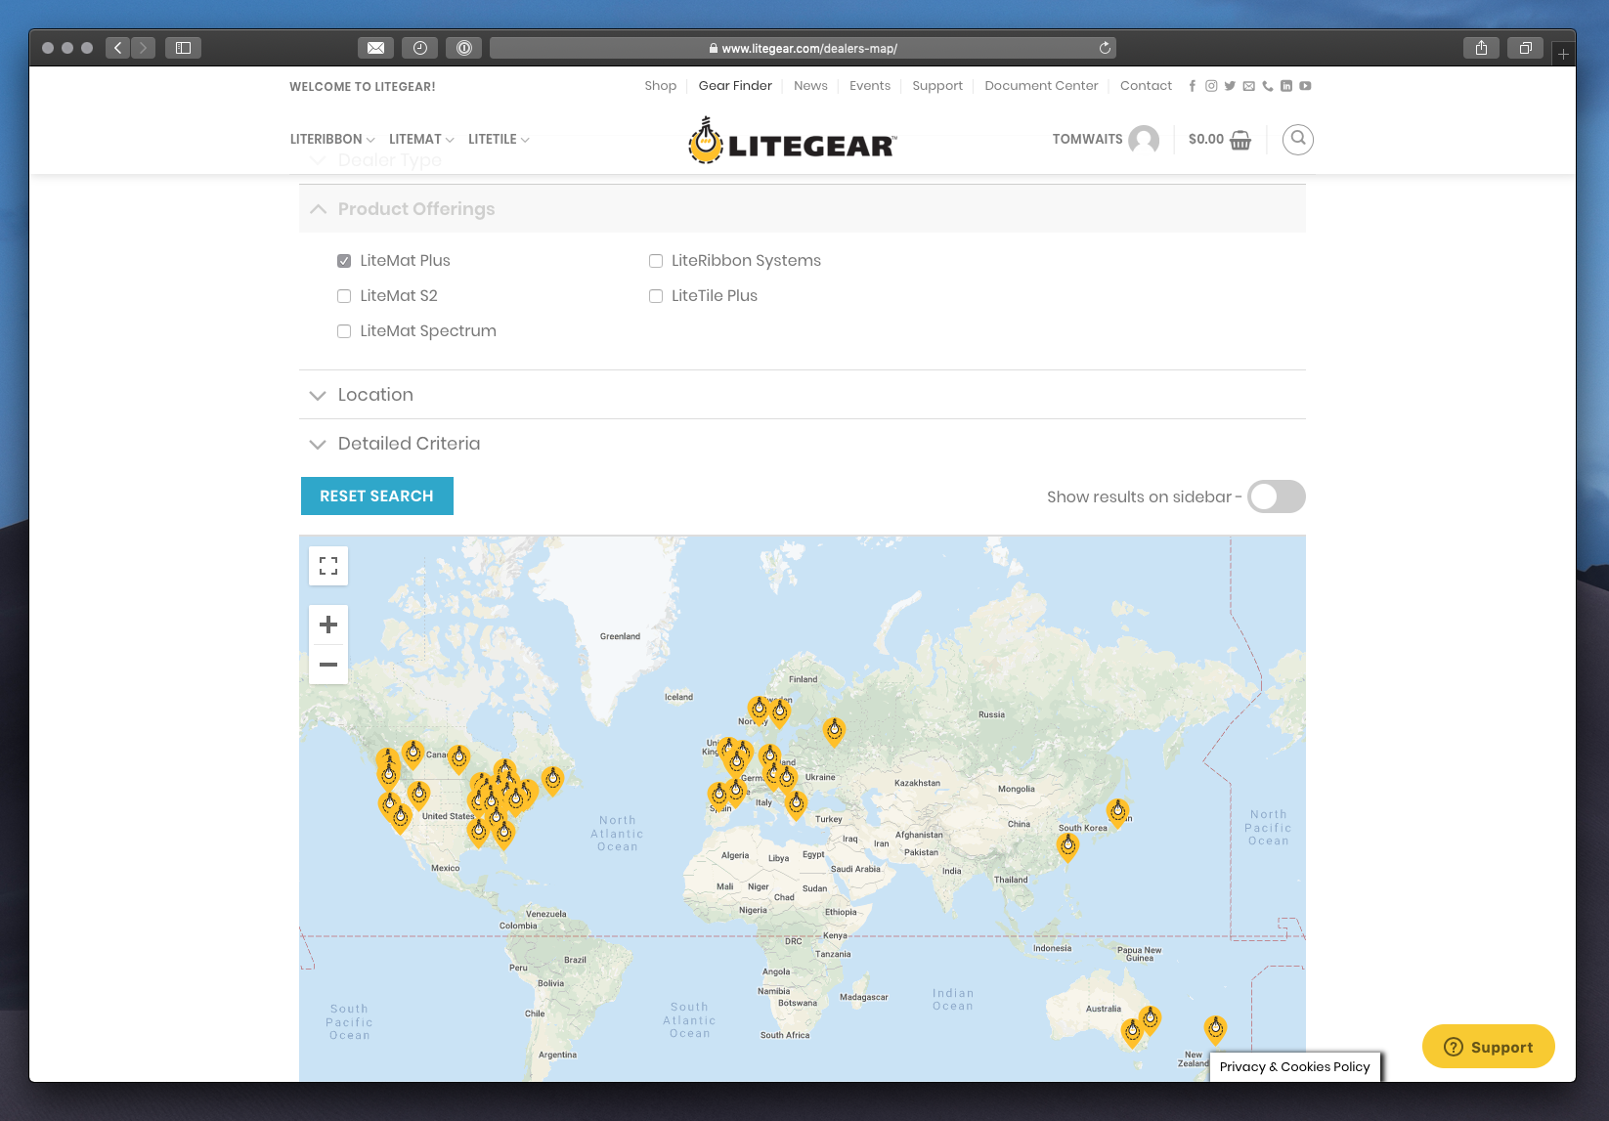Image resolution: width=1609 pixels, height=1121 pixels.
Task: Click the email envelope icon in header
Action: (1248, 86)
